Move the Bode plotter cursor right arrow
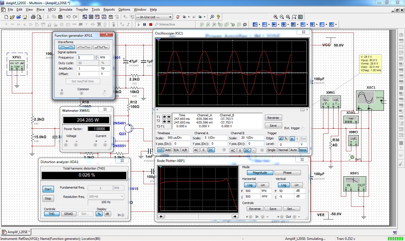 pyautogui.click(x=235, y=216)
